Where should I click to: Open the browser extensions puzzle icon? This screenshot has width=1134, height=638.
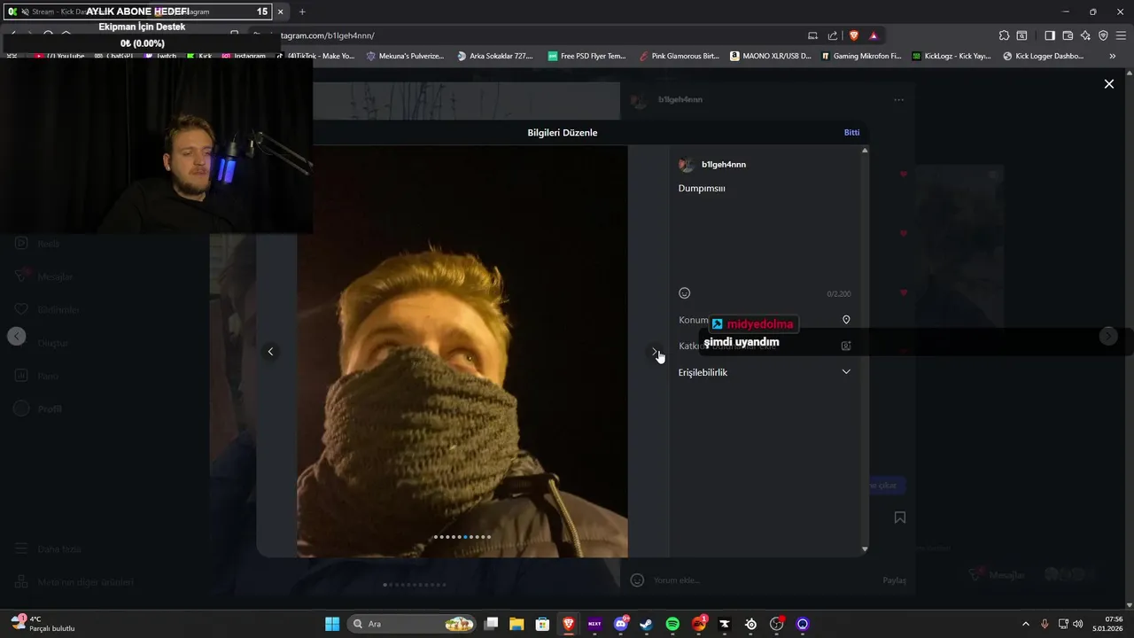point(1004,35)
